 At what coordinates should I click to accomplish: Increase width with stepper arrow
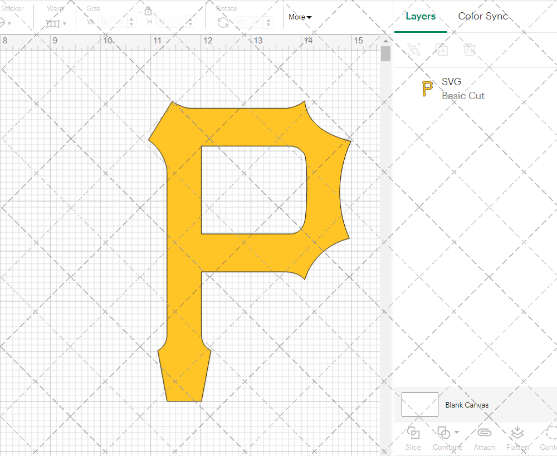coord(132,19)
